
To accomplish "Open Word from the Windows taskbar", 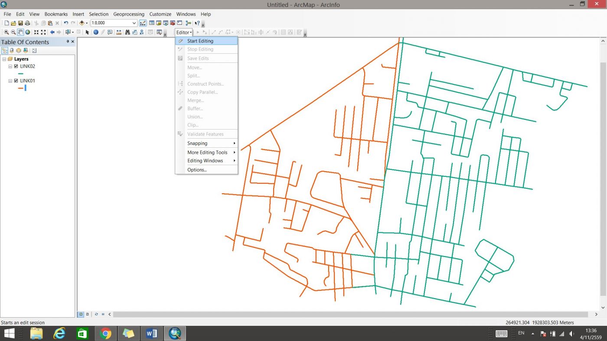I will (152, 333).
